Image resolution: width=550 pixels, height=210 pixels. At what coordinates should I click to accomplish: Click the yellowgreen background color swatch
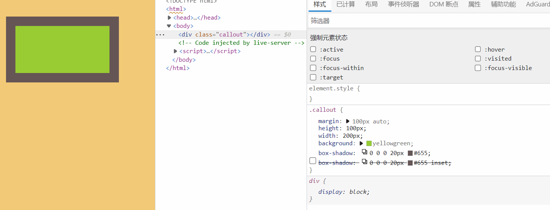(x=369, y=143)
